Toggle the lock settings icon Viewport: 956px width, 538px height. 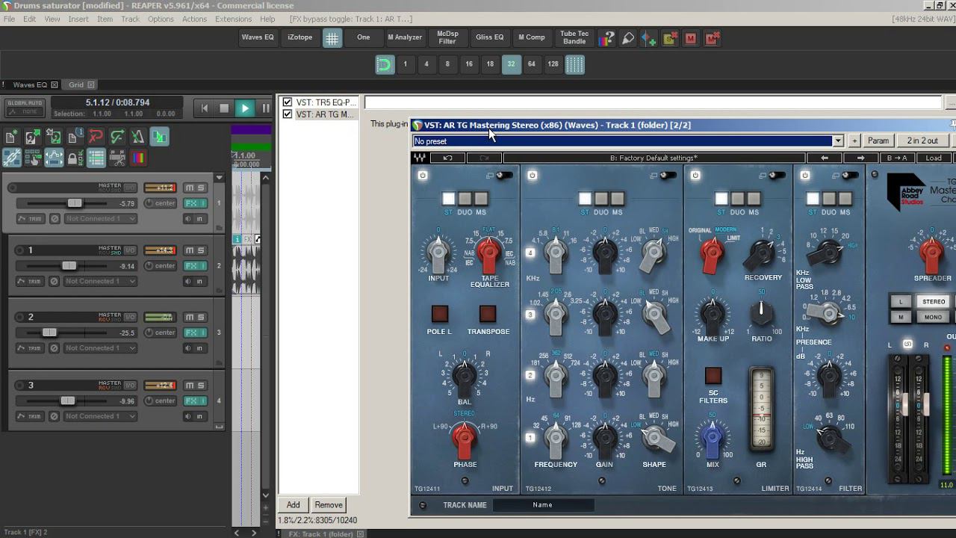[75, 158]
